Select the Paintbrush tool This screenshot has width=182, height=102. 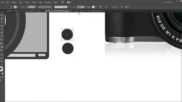(2, 29)
